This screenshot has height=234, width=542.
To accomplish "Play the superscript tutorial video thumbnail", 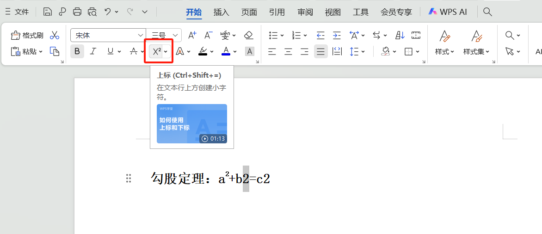I will tap(192, 123).
